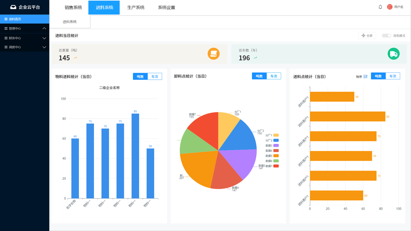Click the green truck icon
This screenshot has width=411, height=231.
pyautogui.click(x=393, y=54)
